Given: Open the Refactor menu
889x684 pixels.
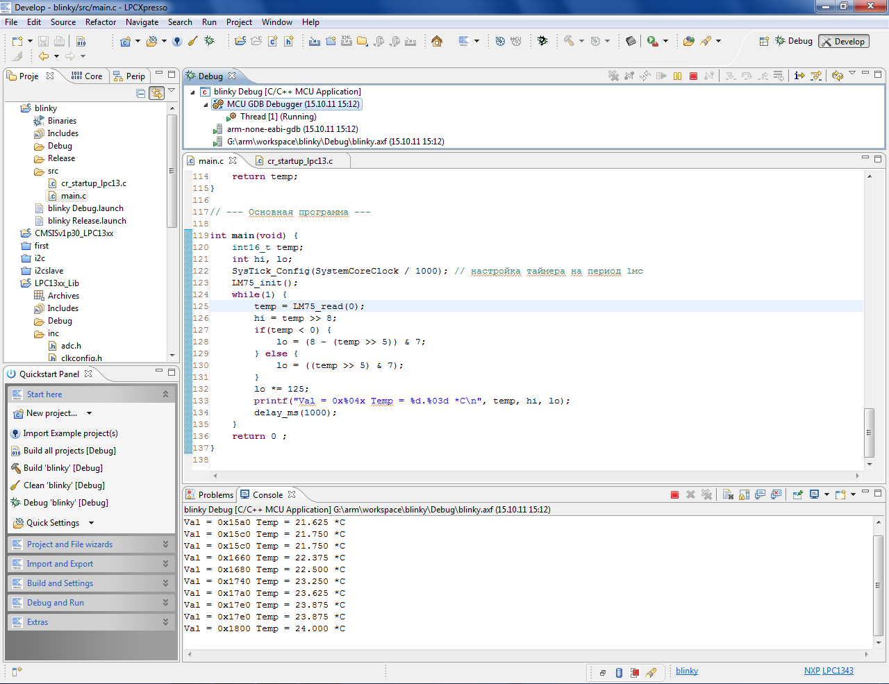Looking at the screenshot, I should (x=101, y=22).
